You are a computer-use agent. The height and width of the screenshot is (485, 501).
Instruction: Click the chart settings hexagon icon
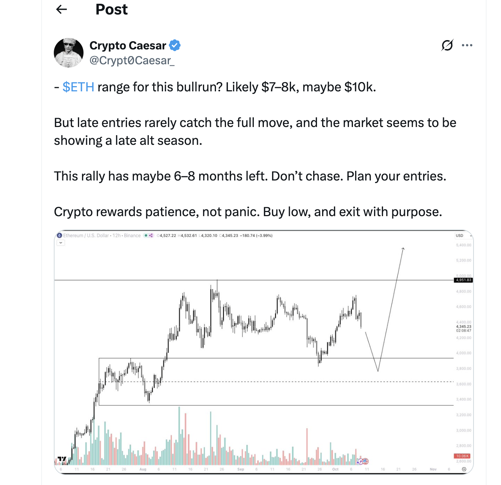tap(464, 469)
